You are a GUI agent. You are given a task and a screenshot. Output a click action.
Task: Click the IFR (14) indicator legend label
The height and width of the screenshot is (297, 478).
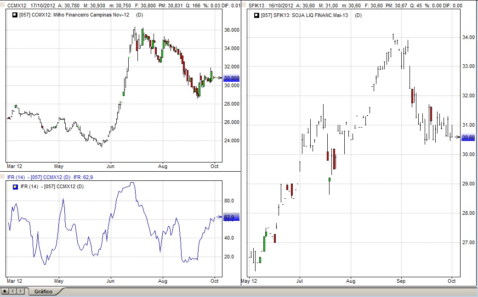pyautogui.click(x=51, y=186)
